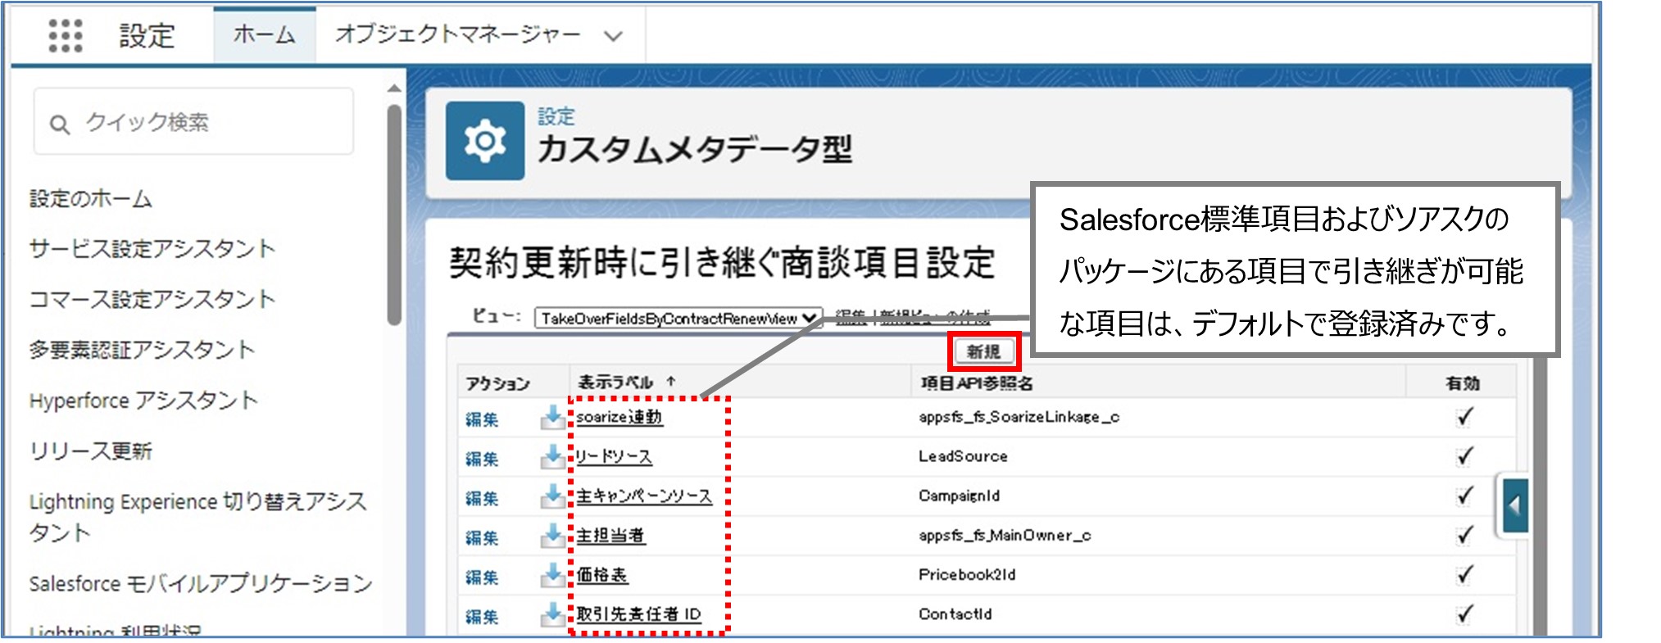Screen dimensions: 1661x643
Task: Click 編集 link for 取引先責任者 ID row
Action: coord(482,616)
